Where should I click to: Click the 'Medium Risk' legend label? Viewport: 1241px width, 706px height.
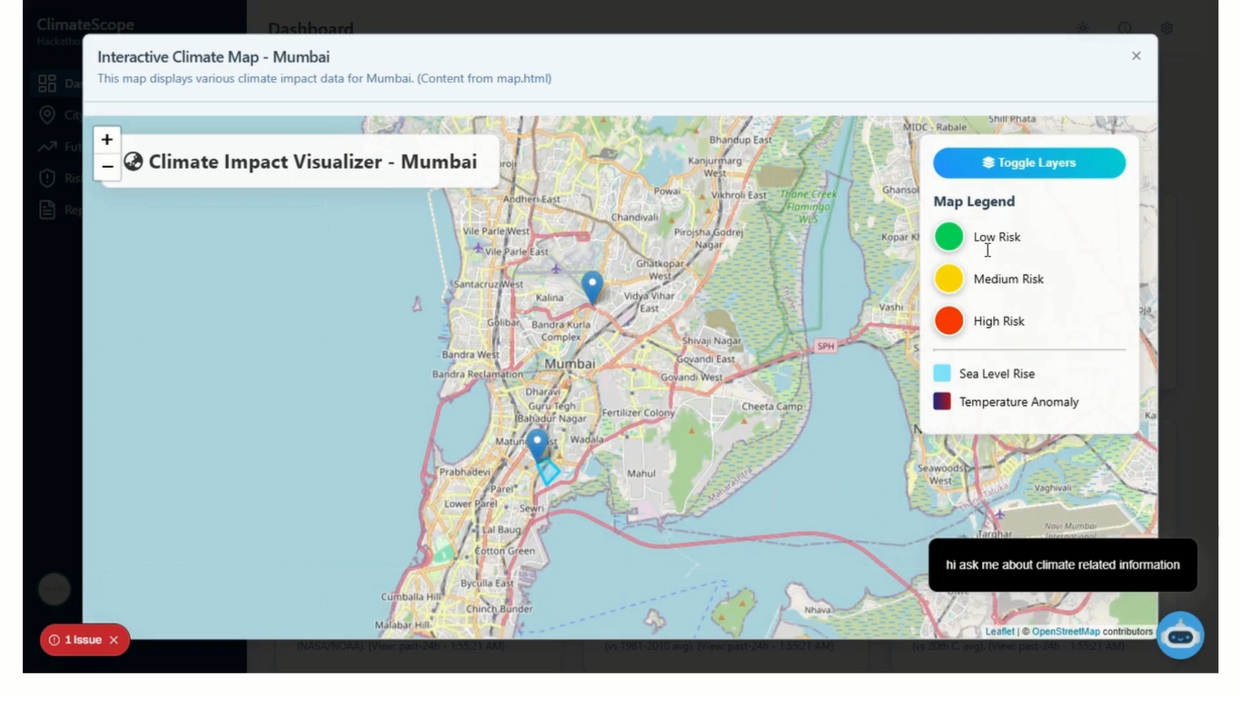click(x=1008, y=279)
